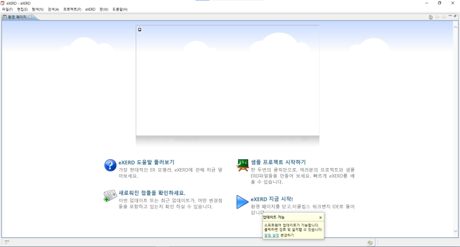Open the 도움말(H) menu
The height and width of the screenshot is (247, 460).
coord(120,9)
